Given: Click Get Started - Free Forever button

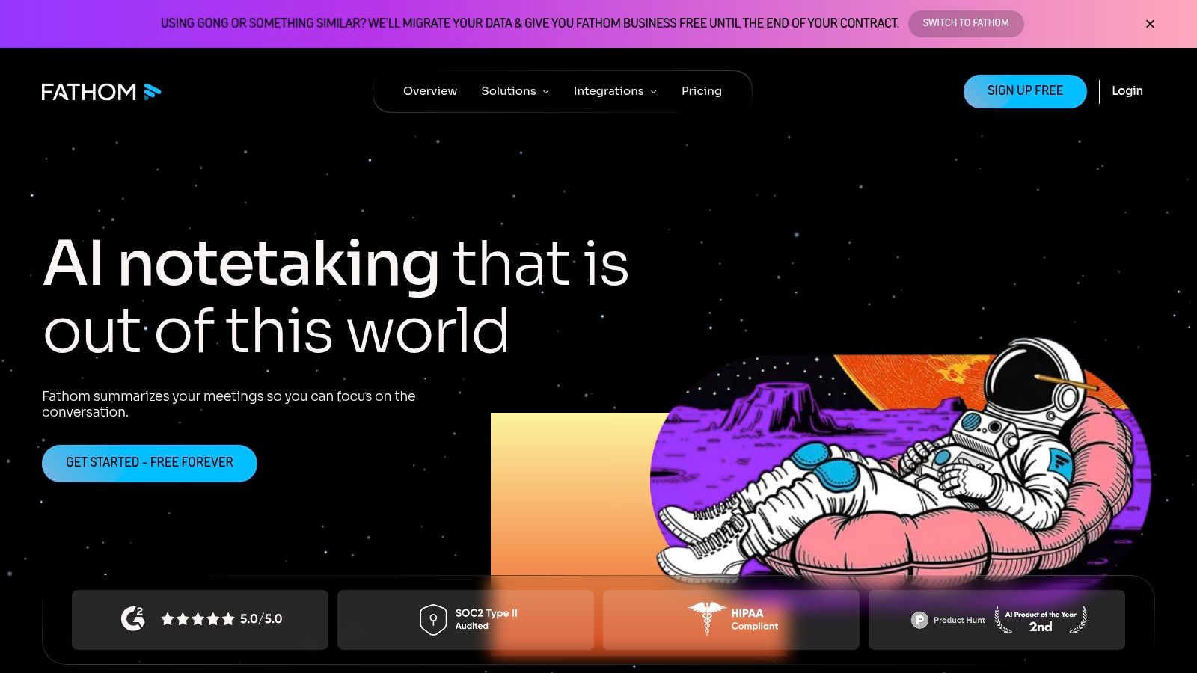Looking at the screenshot, I should tap(150, 463).
